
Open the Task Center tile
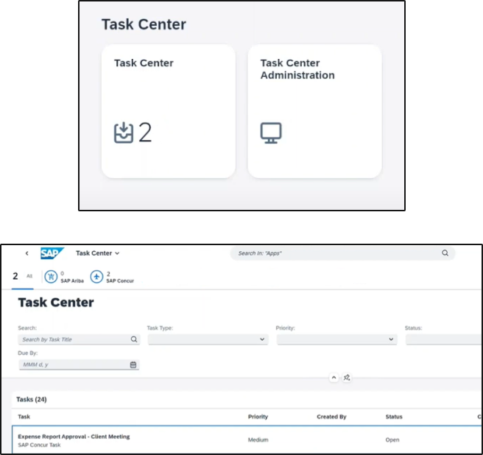tap(169, 111)
